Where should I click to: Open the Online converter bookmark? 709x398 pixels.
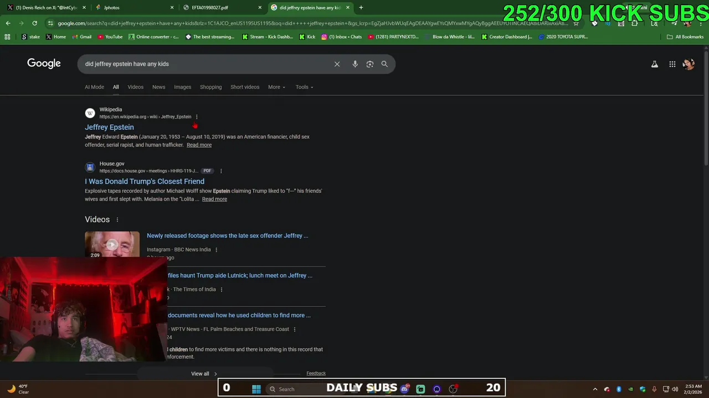click(153, 37)
